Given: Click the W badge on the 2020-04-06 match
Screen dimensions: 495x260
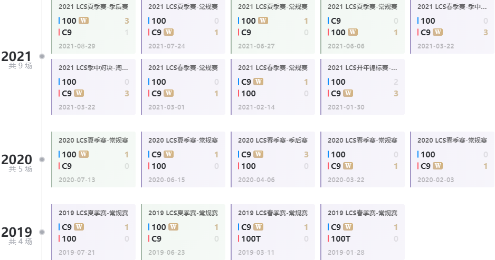Looking at the screenshot, I should tap(258, 155).
